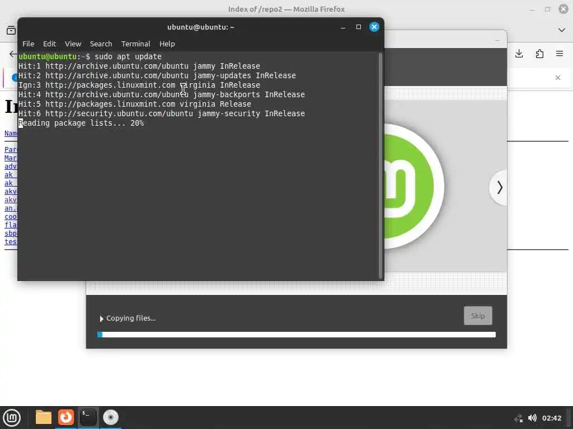Minimize the installer window

[x=497, y=40]
